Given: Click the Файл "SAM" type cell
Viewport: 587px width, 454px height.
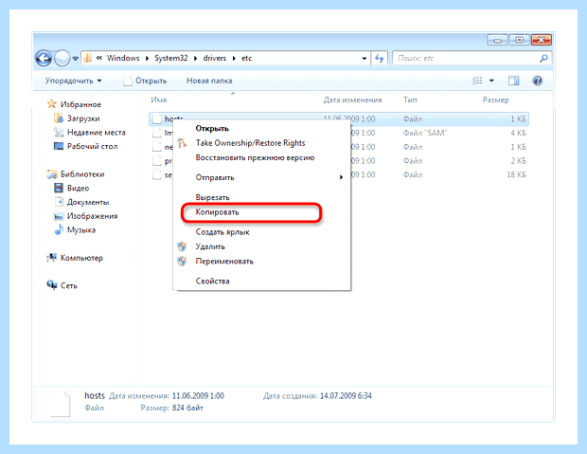Looking at the screenshot, I should click(x=425, y=133).
